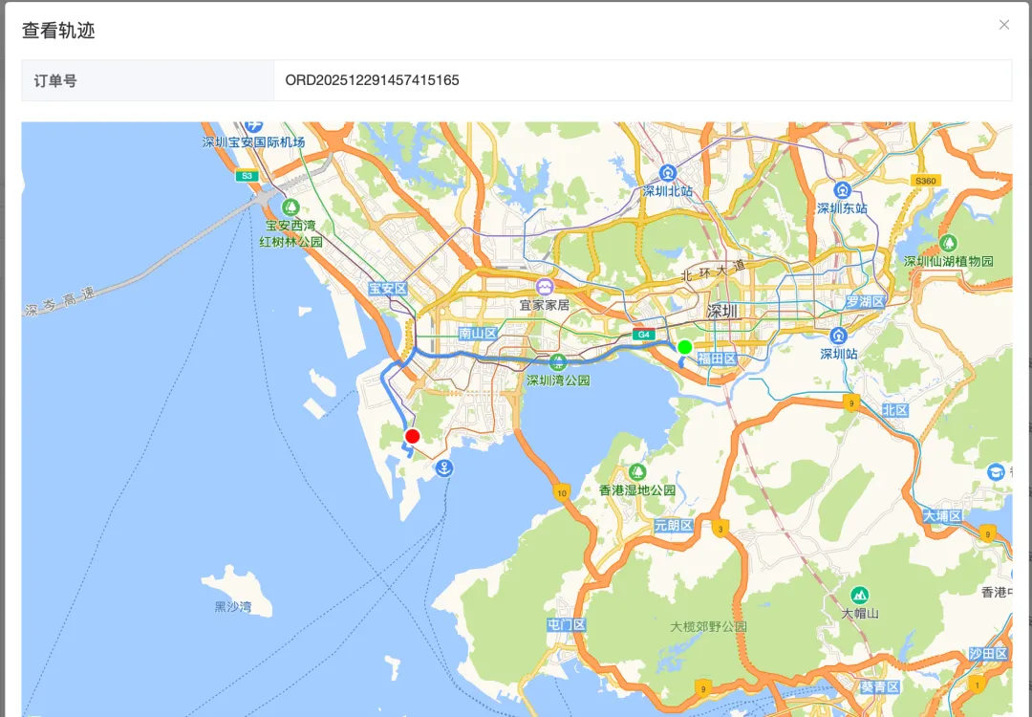Click the 深圳湾公园 park icon

coord(558,362)
